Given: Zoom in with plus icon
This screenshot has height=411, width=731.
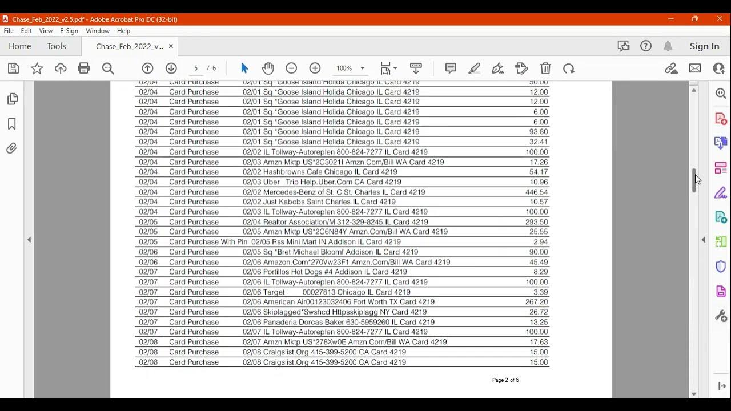Looking at the screenshot, I should pyautogui.click(x=315, y=68).
